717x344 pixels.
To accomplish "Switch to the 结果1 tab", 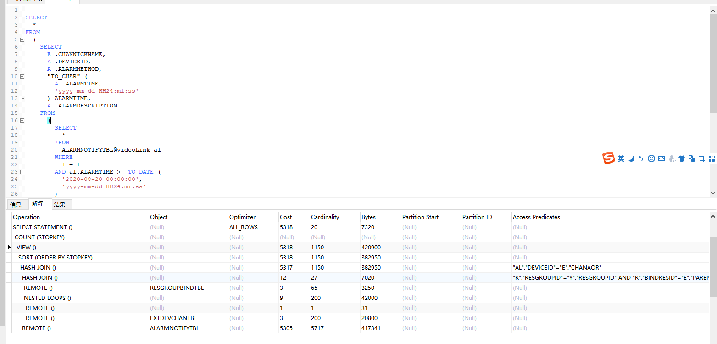I will click(x=61, y=204).
